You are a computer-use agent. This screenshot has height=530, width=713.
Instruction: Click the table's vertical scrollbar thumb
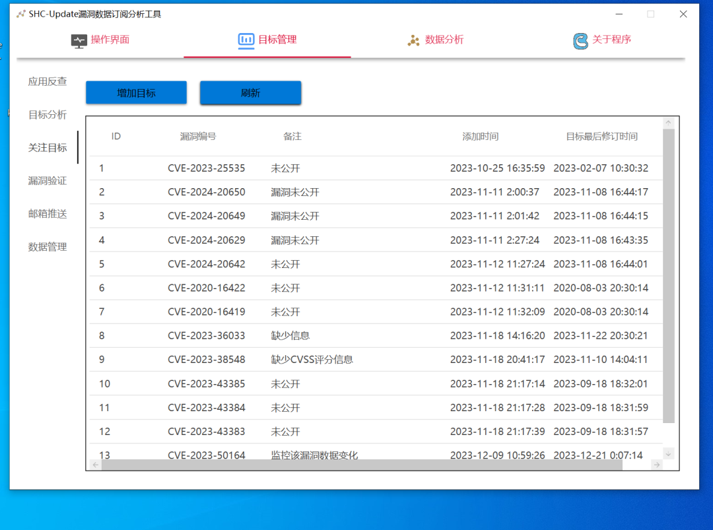coord(668,275)
